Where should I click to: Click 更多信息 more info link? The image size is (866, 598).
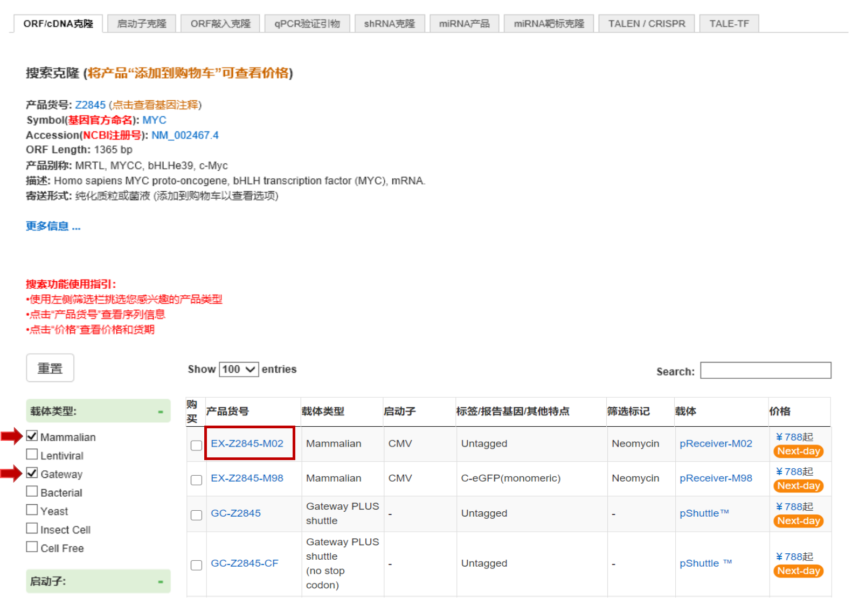pyautogui.click(x=53, y=226)
